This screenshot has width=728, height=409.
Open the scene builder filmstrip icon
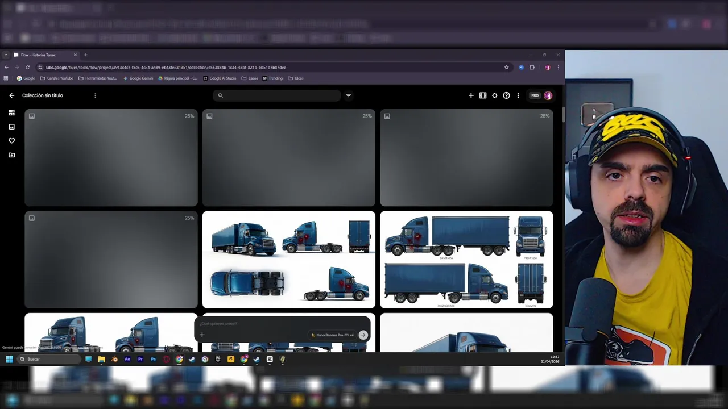(483, 95)
